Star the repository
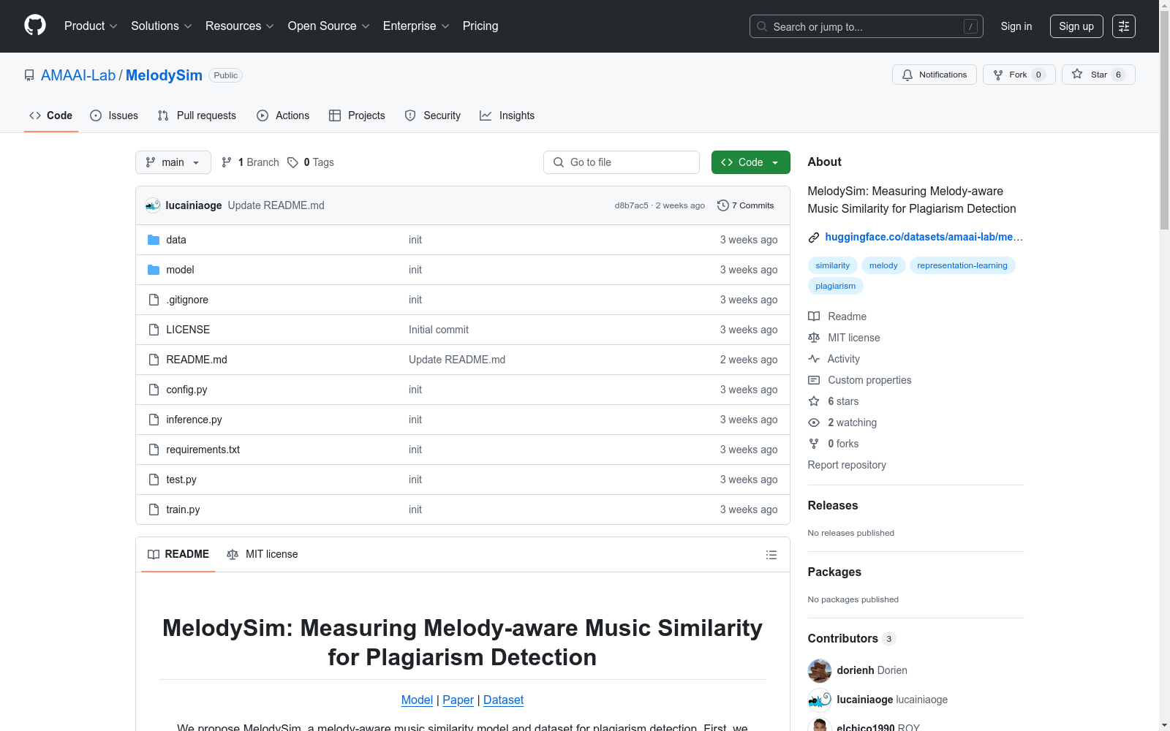The width and height of the screenshot is (1170, 731). (1098, 75)
